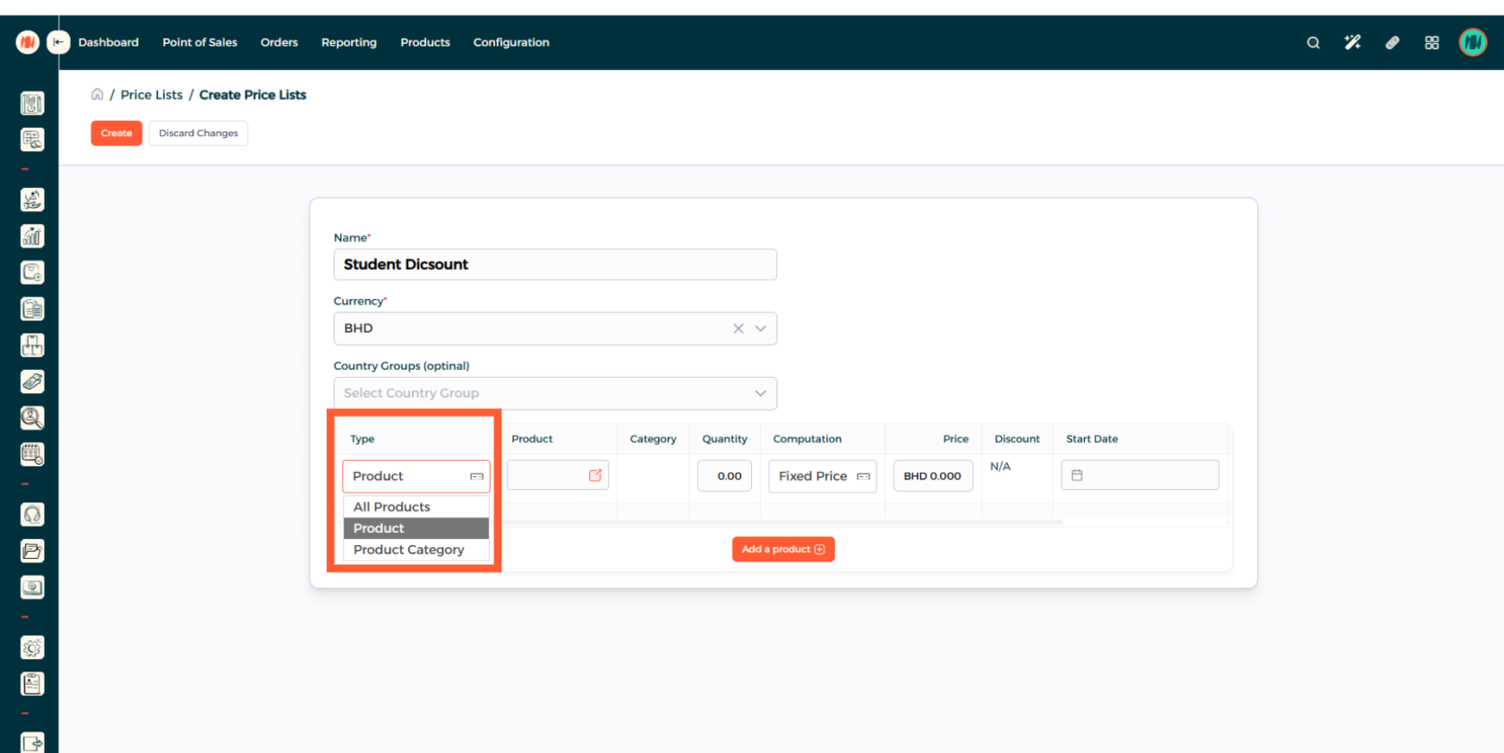Open the Country Group dropdown
Screen dimensions: 1504x753
760,393
